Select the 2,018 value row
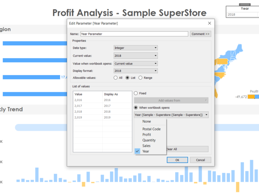The width and height of the screenshot is (259, 194). pos(102,112)
